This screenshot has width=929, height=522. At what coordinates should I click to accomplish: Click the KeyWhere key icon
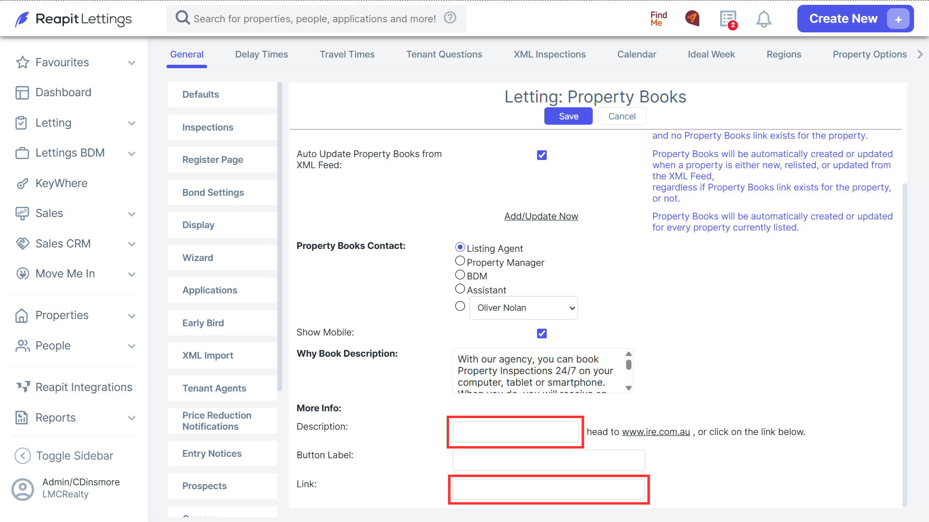tap(22, 184)
